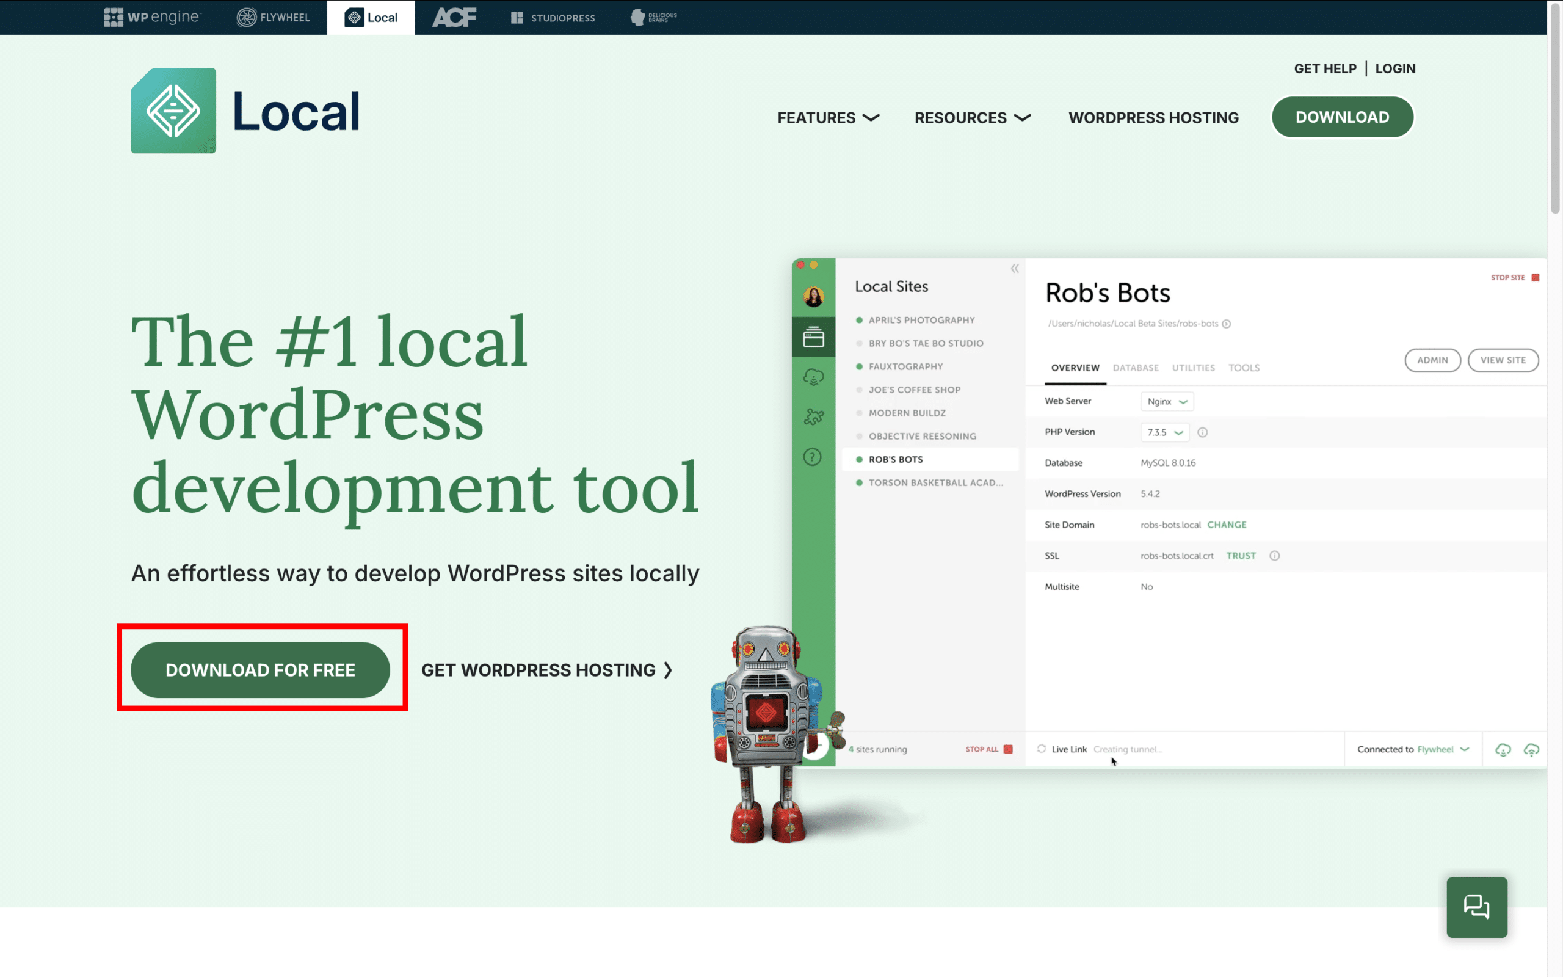Click the View Site button
Image resolution: width=1563 pixels, height=977 pixels.
[x=1503, y=360]
